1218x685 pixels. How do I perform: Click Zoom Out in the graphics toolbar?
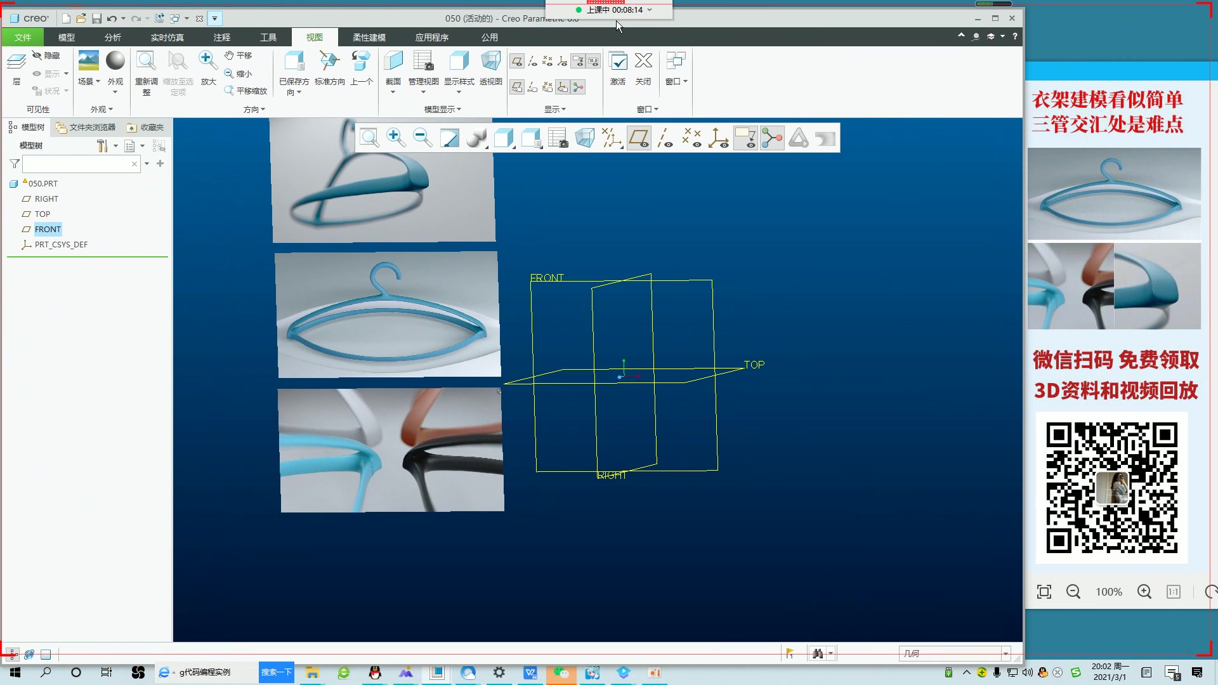pyautogui.click(x=422, y=138)
